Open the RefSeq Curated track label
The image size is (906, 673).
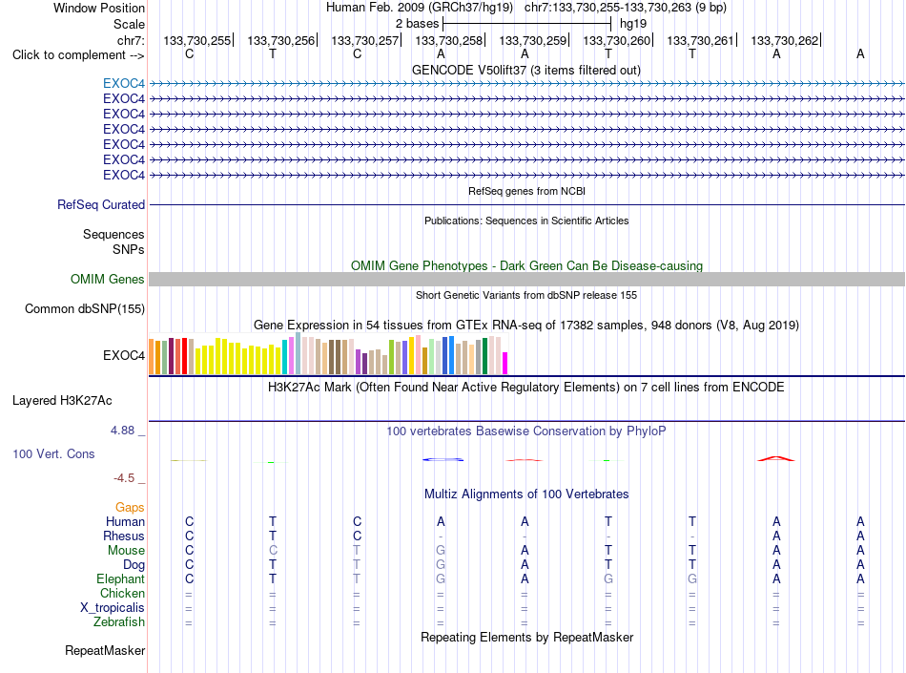(x=101, y=204)
